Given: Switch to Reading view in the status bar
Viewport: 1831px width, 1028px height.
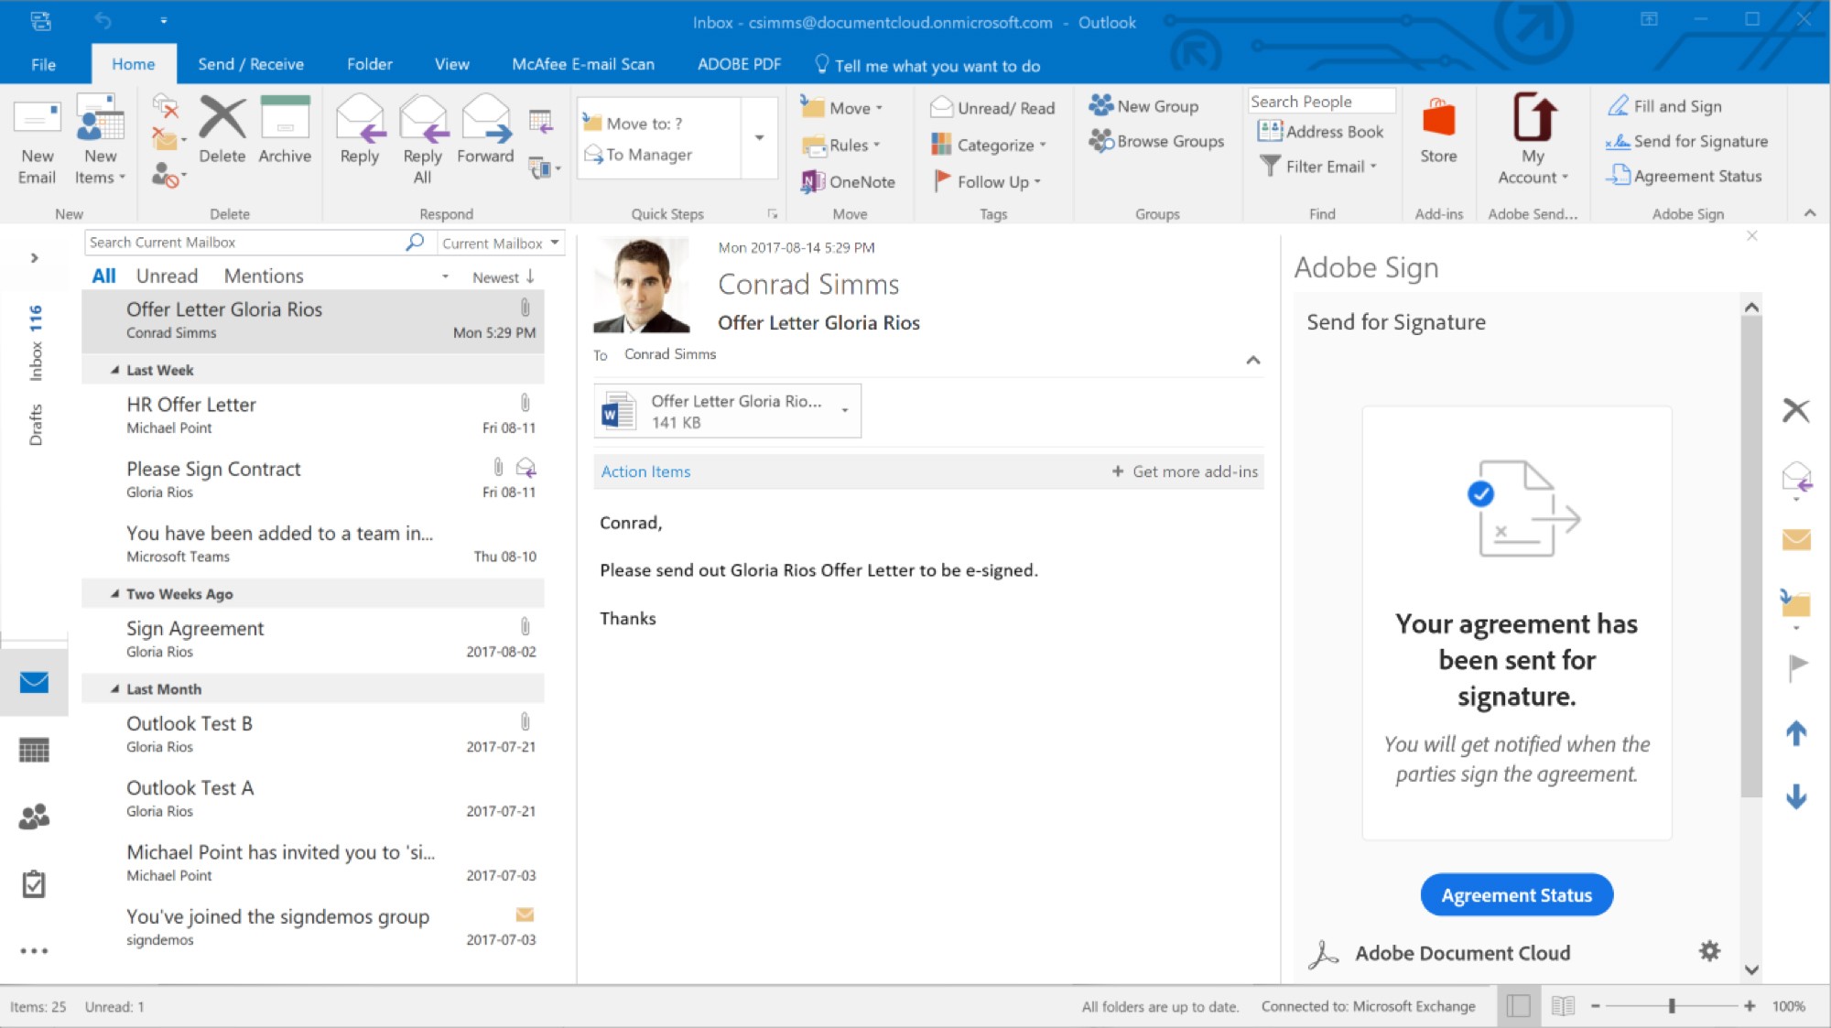Looking at the screenshot, I should coord(1563,1006).
